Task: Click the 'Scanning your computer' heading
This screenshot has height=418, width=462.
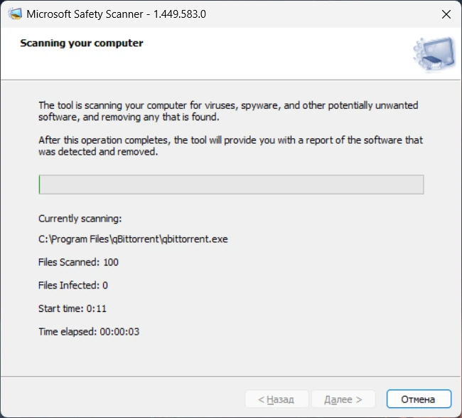Action: (x=82, y=43)
